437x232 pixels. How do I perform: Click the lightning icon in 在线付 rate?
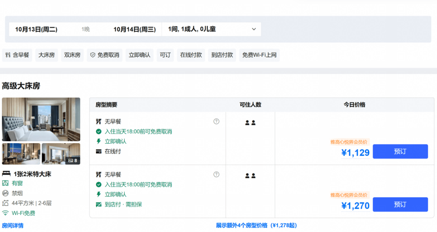point(99,142)
